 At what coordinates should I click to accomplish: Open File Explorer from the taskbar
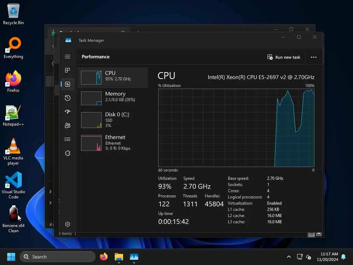point(119,257)
